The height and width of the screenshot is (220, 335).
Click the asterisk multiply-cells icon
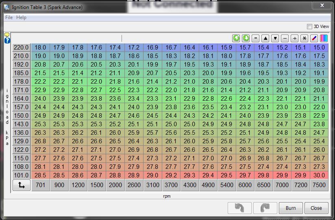pyautogui.click(x=304, y=38)
